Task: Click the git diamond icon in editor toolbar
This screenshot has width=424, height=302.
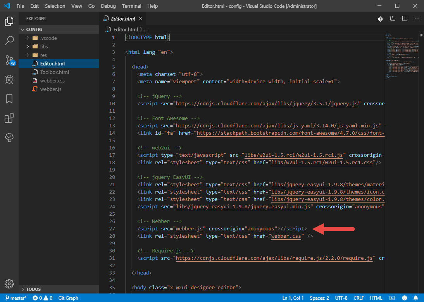Action: (x=380, y=19)
